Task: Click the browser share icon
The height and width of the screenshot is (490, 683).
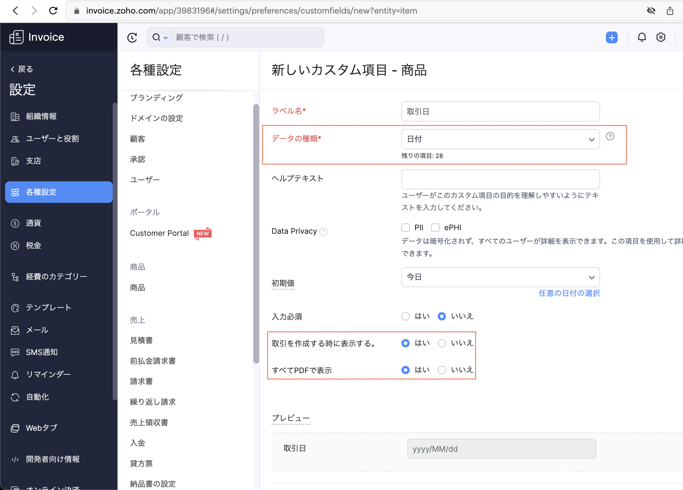Action: click(670, 11)
